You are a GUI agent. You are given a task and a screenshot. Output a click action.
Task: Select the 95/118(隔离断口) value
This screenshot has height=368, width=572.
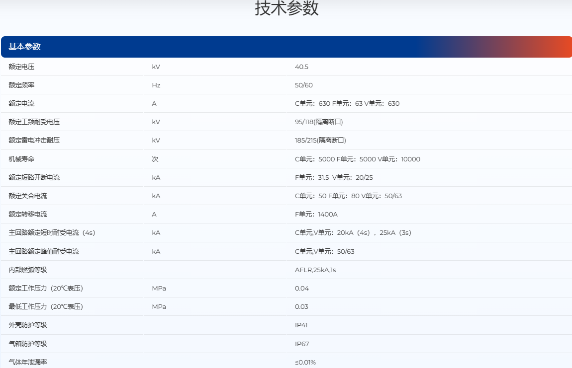pos(318,122)
